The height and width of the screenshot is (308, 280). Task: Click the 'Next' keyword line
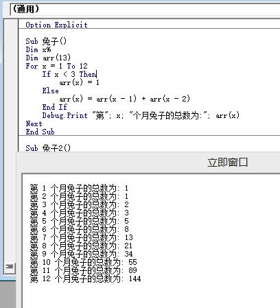tap(34, 123)
